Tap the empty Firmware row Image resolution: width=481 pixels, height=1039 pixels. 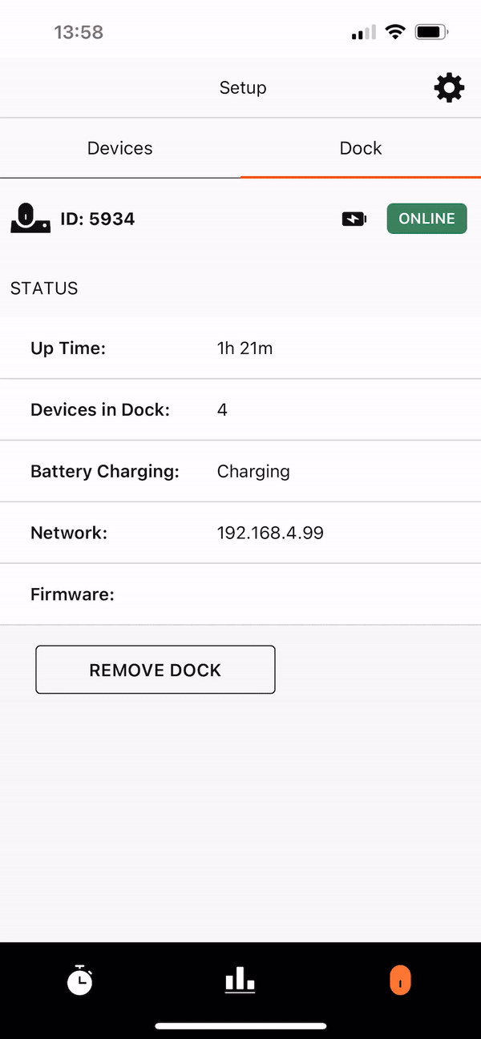tap(240, 594)
